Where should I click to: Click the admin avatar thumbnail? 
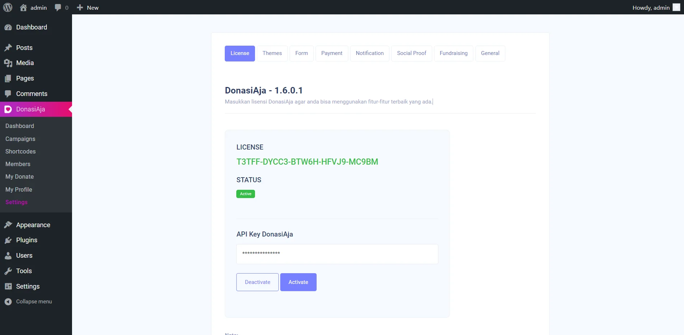(x=676, y=8)
